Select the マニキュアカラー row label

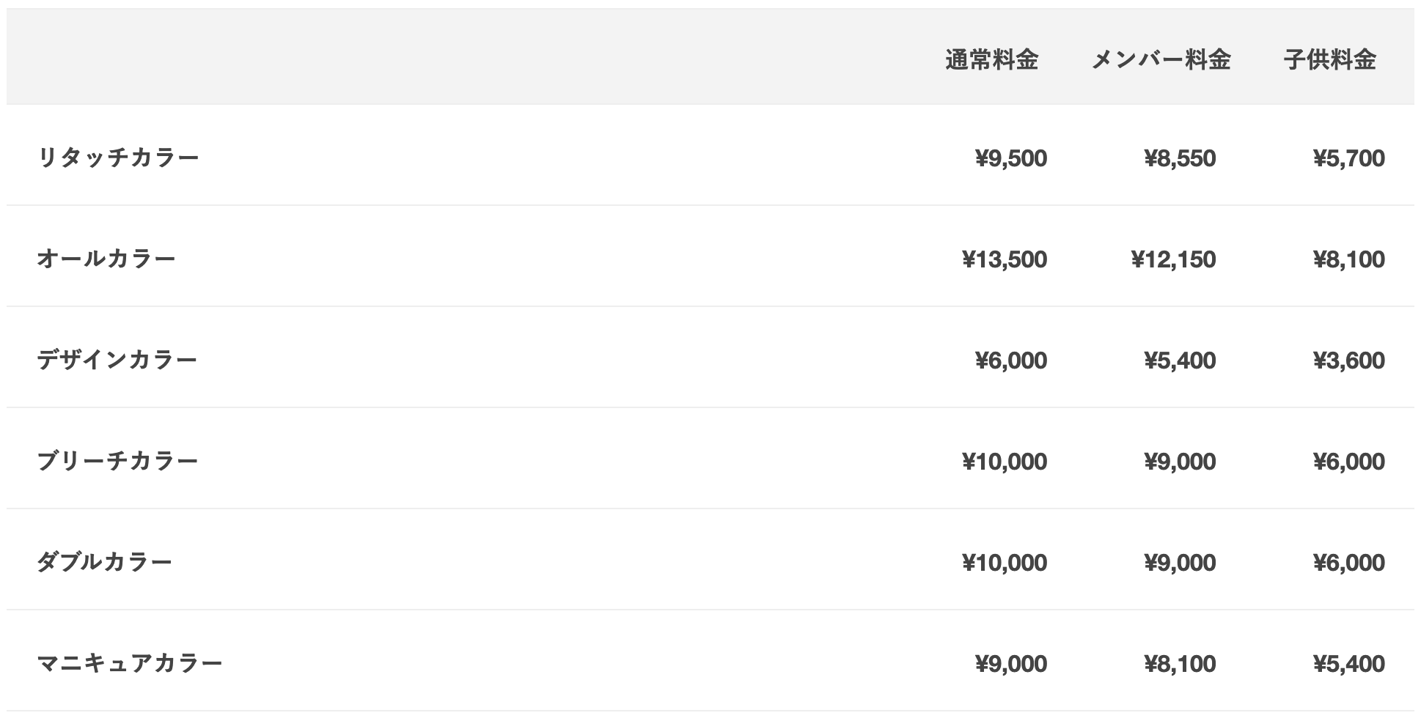[130, 663]
